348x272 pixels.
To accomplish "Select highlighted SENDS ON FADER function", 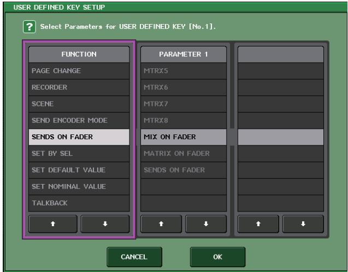I will tap(79, 137).
